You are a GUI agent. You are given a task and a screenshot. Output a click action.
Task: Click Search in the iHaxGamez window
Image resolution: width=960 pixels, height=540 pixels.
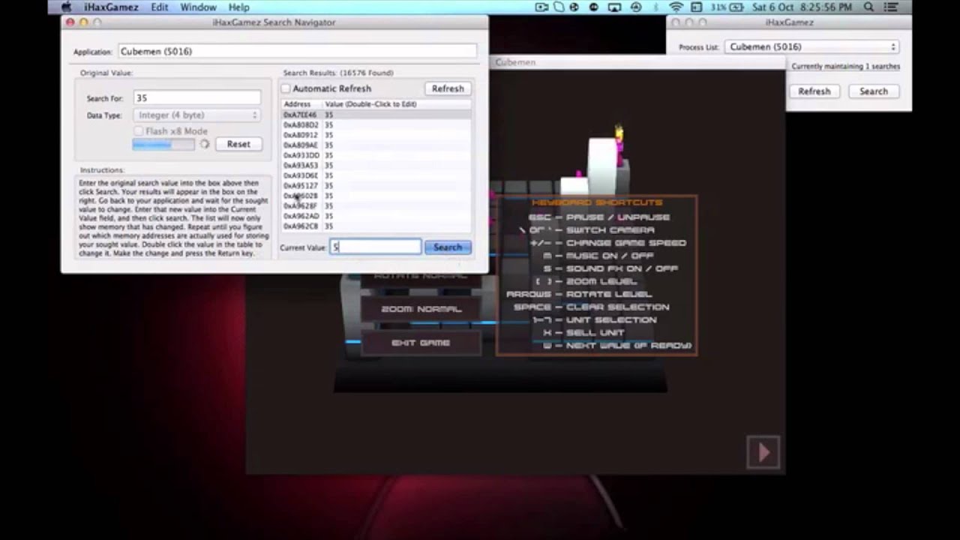(x=873, y=91)
